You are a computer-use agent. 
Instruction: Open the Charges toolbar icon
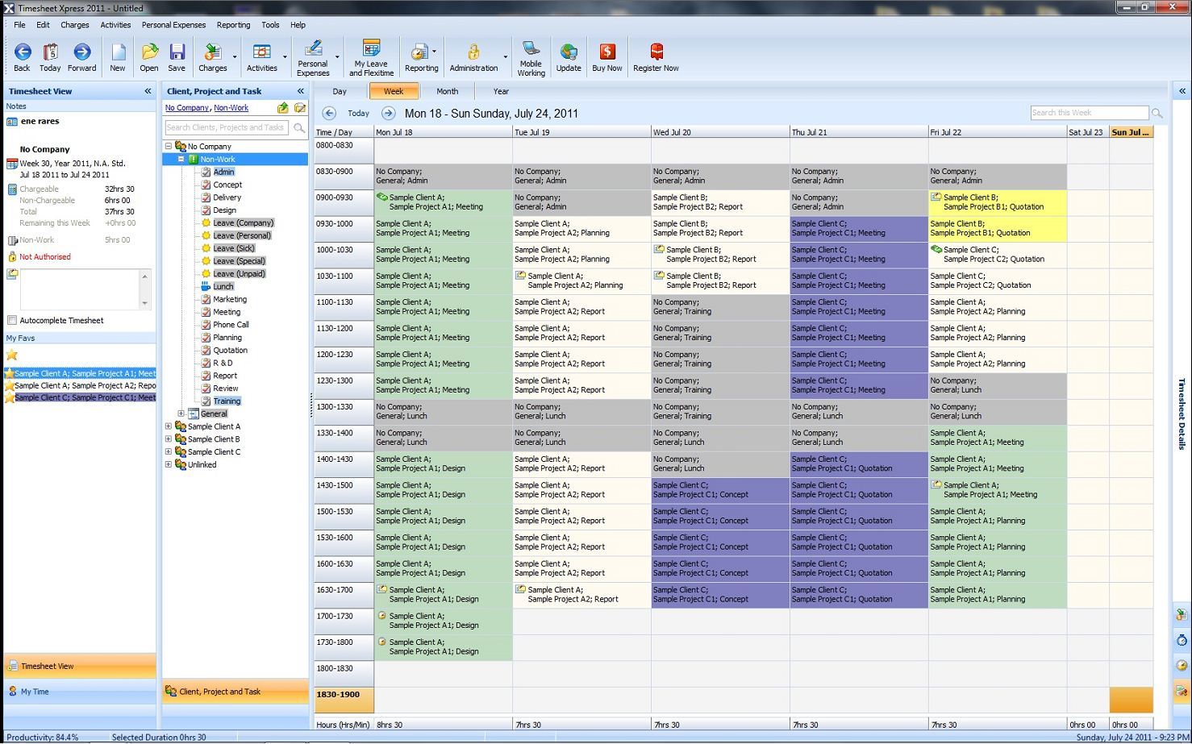click(213, 56)
